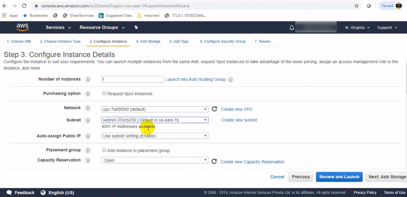Viewport: 407px width, 197px height.
Task: Refresh the VPC list
Action: pos(214,109)
